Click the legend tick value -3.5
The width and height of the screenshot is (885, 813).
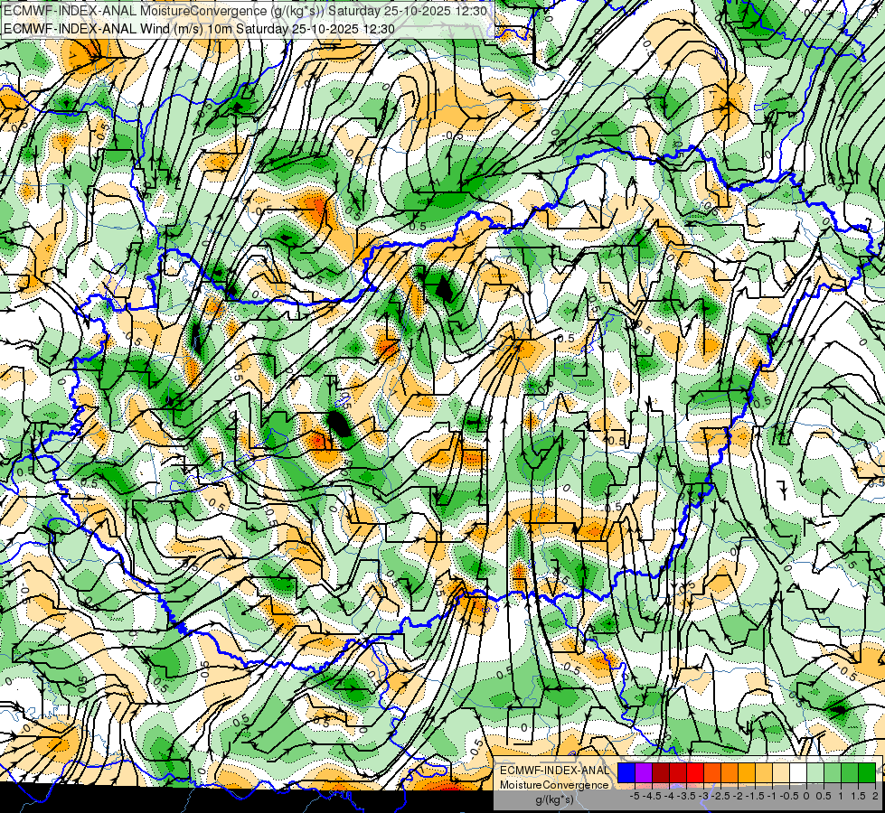point(686,796)
